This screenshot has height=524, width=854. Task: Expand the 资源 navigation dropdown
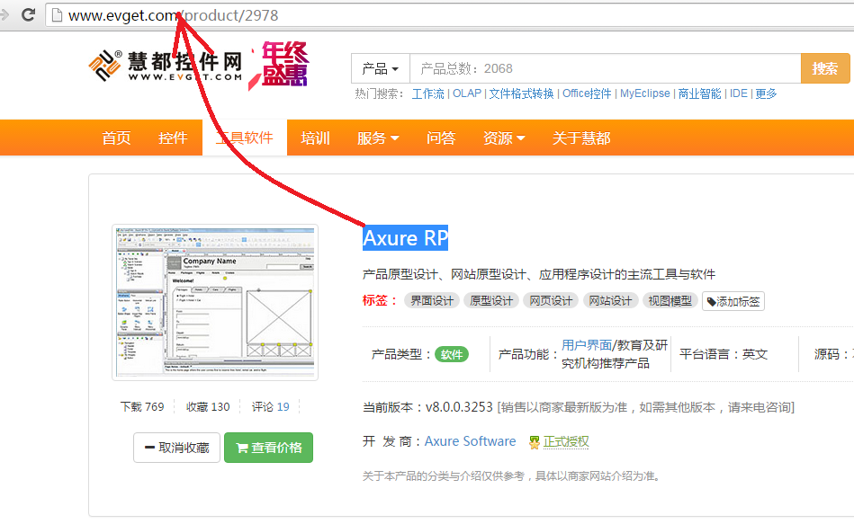pos(504,138)
